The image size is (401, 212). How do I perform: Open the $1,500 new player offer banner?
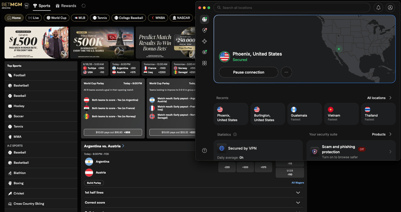tap(36, 42)
